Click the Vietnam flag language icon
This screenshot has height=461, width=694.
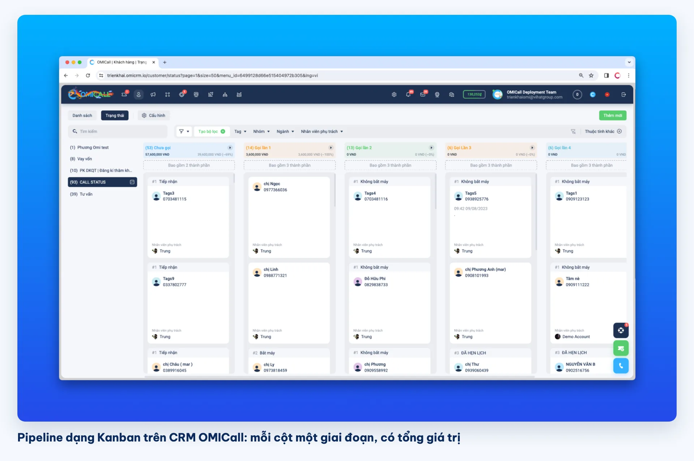(607, 95)
